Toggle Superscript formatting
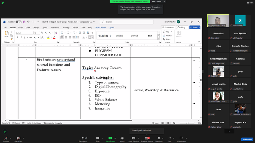The image size is (255, 143). pyautogui.click(x=39, y=37)
